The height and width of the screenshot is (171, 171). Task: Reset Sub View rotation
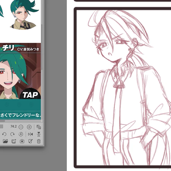coord(21,134)
